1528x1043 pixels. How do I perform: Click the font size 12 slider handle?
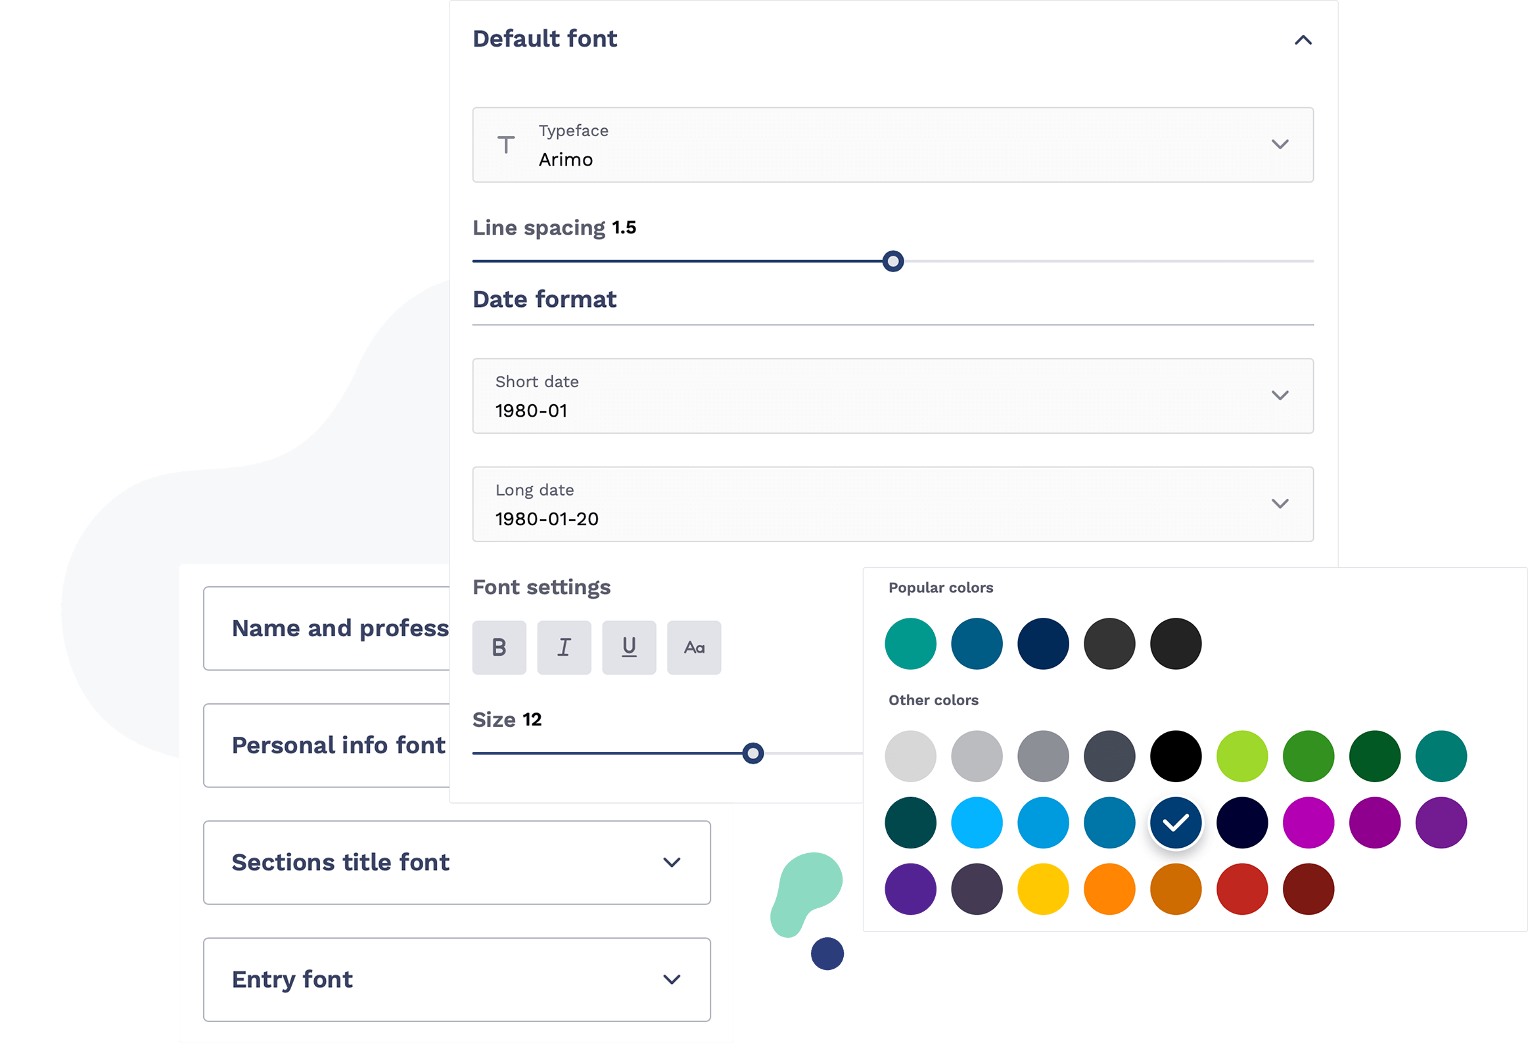(x=752, y=751)
